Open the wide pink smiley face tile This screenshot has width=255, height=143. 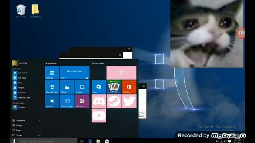click(121, 73)
